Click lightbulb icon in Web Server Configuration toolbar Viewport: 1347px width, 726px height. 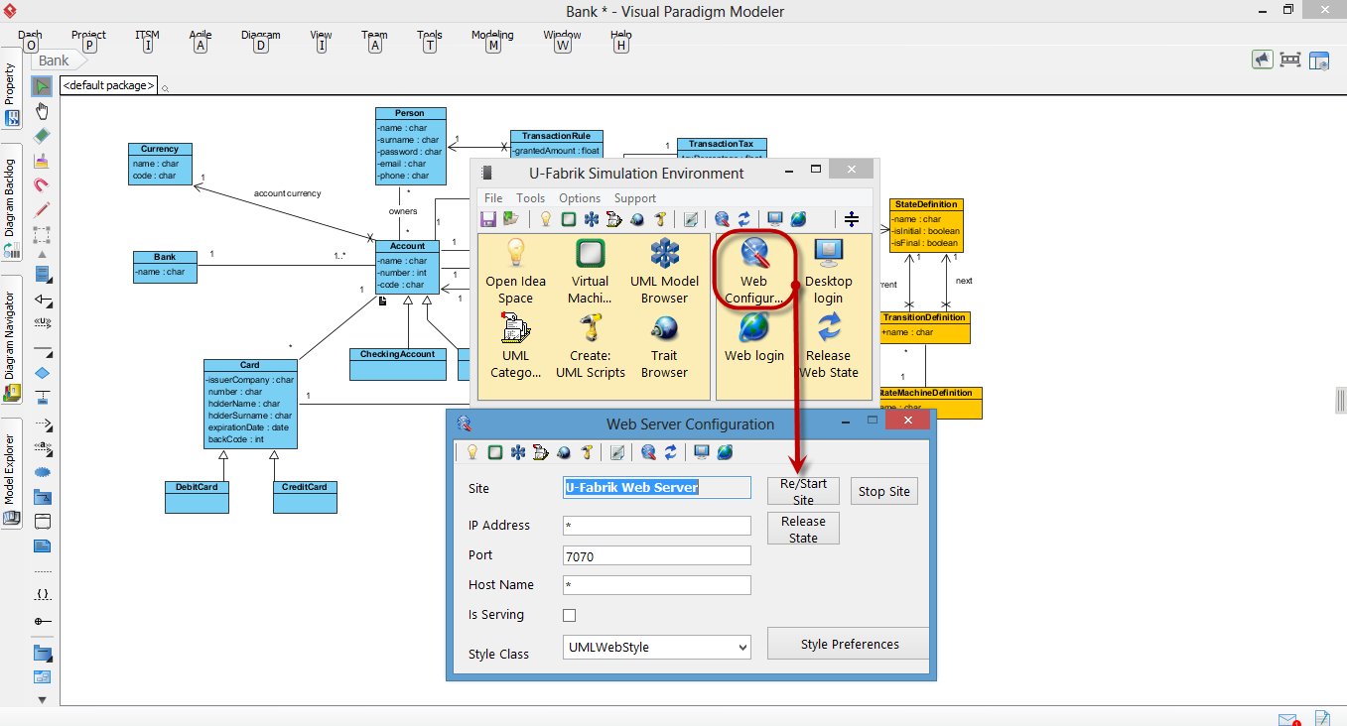pos(472,452)
